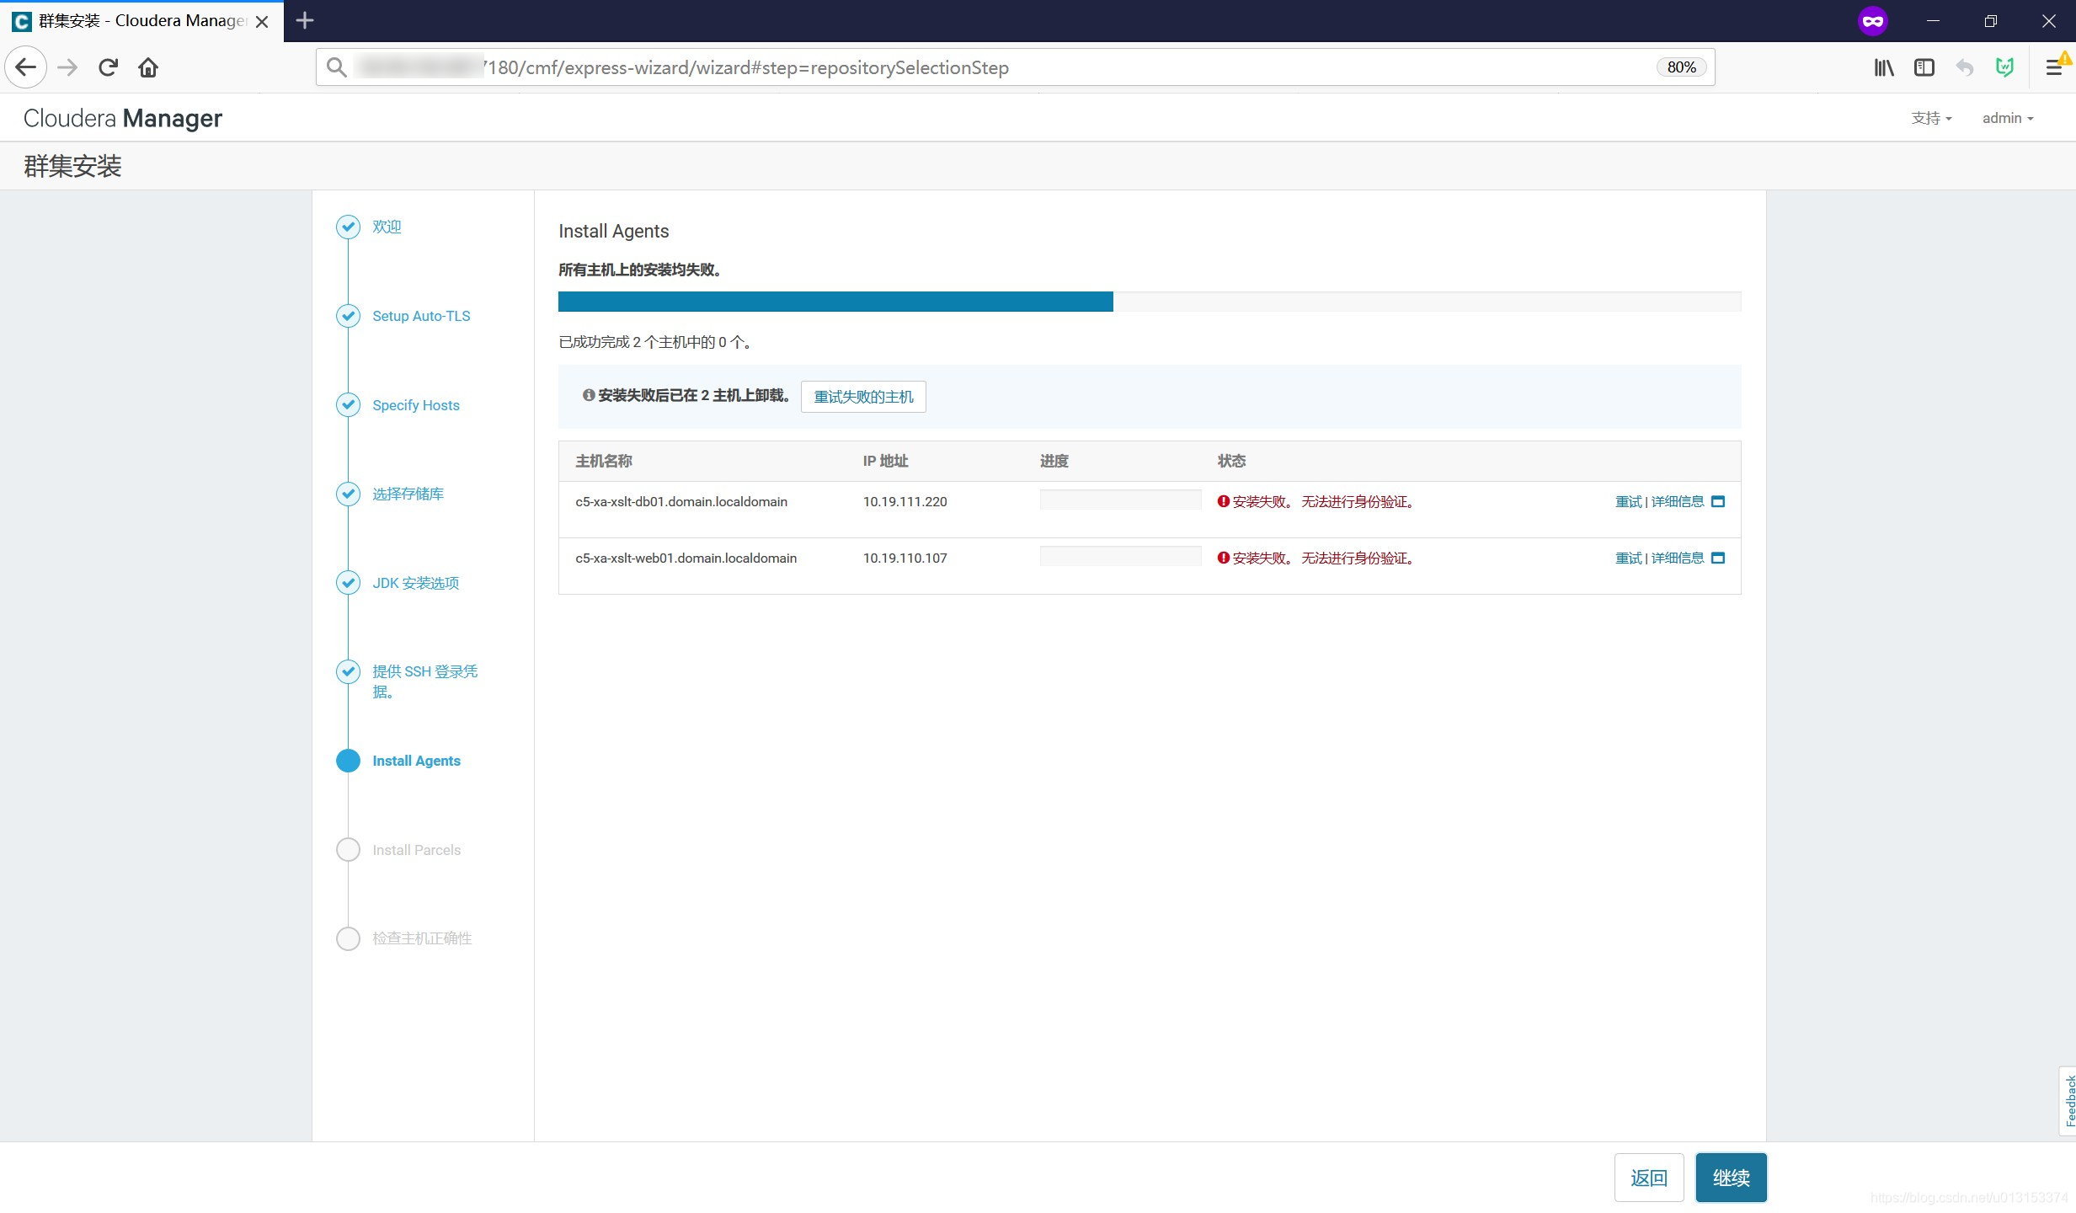Click the blue installation progress bar
The image size is (2076, 1213).
click(835, 302)
